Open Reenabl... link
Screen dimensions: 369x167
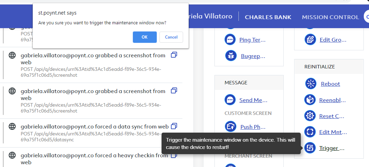click(x=332, y=100)
